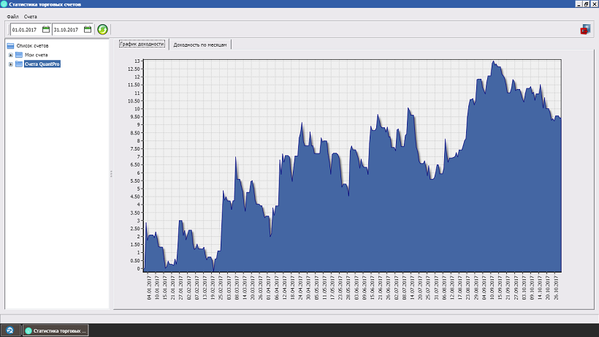Click the start date field 01.01.2017
The height and width of the screenshot is (337, 599).
tap(26, 29)
